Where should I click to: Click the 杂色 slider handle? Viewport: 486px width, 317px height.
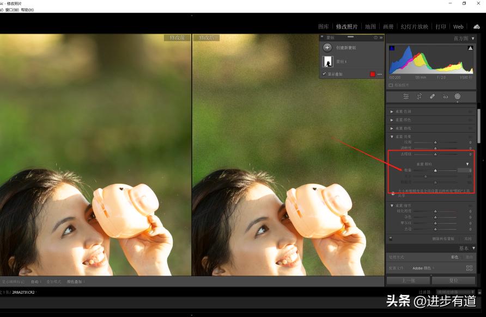[x=435, y=217]
